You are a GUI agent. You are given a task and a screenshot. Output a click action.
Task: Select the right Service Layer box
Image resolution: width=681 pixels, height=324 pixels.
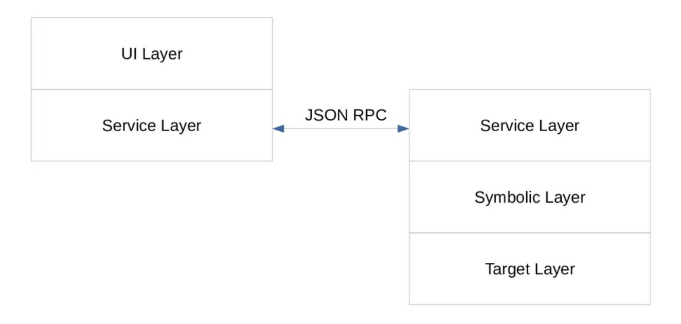click(x=529, y=125)
